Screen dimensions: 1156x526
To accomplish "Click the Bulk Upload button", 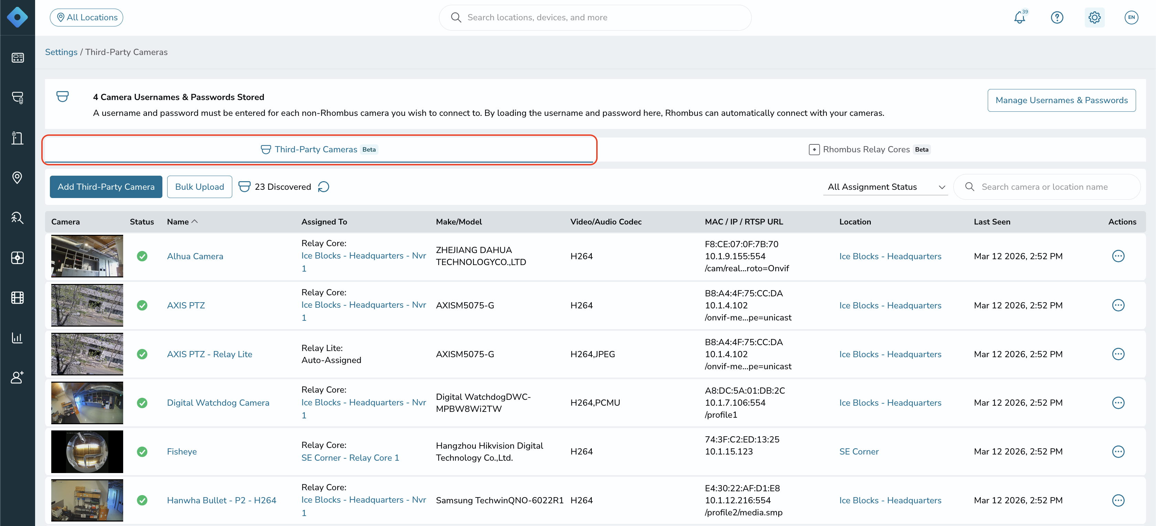I will pyautogui.click(x=200, y=187).
